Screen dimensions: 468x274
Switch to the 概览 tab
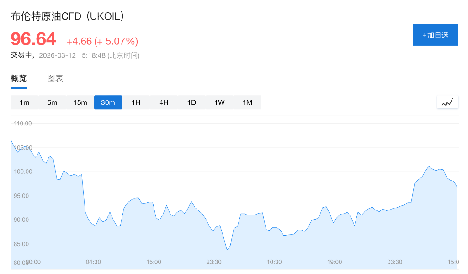pyautogui.click(x=19, y=79)
